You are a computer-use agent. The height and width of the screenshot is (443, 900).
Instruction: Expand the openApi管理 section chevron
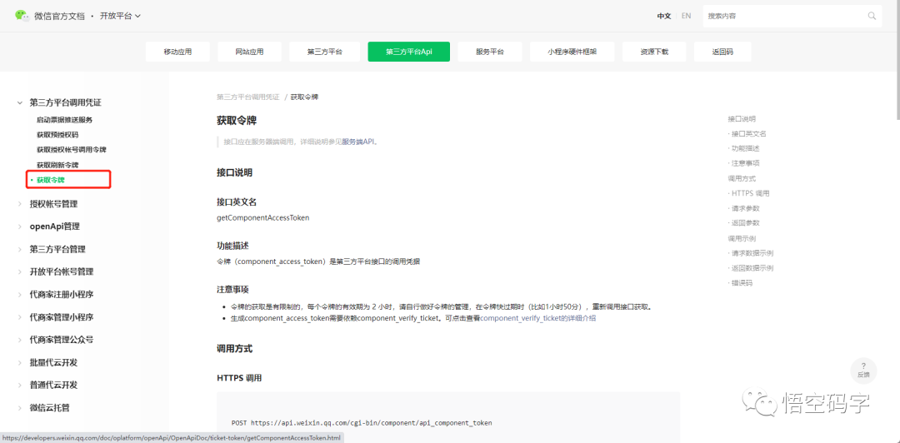[x=19, y=226]
